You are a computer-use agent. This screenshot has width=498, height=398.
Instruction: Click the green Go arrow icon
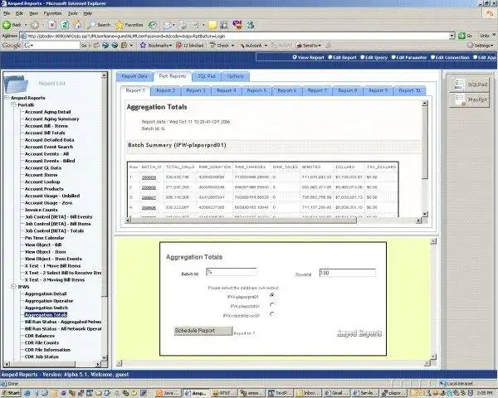[x=461, y=36]
